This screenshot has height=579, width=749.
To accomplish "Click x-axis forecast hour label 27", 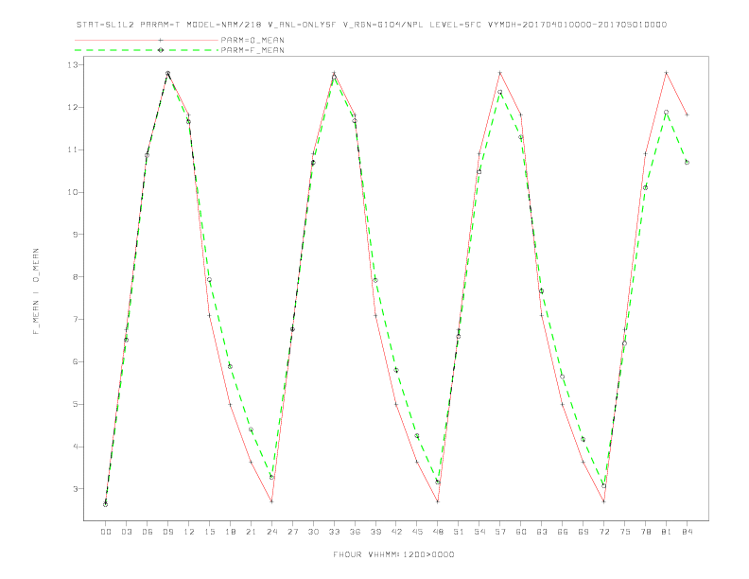I will click(292, 532).
